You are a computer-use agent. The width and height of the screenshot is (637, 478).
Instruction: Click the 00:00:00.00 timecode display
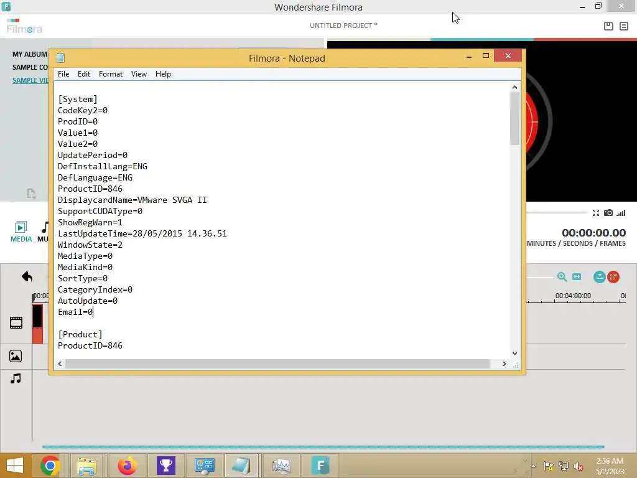tap(593, 233)
